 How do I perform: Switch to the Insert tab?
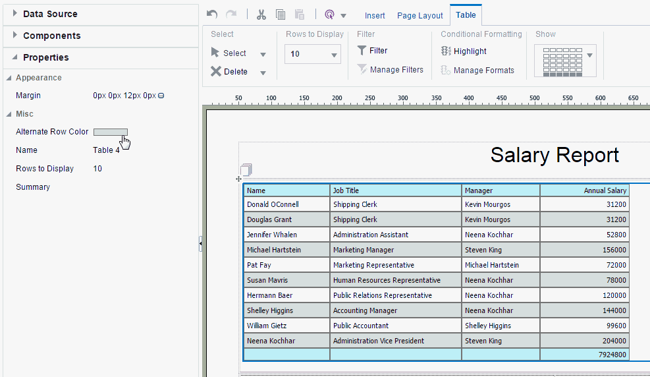coord(375,15)
